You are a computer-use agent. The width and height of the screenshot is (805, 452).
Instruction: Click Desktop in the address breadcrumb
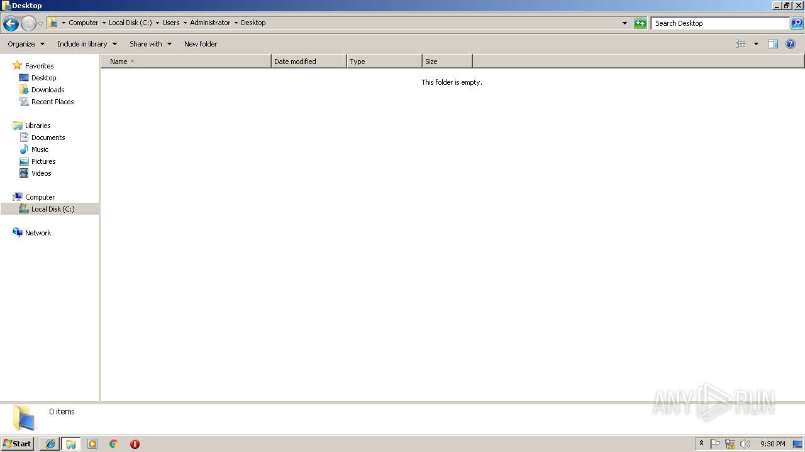pos(253,23)
